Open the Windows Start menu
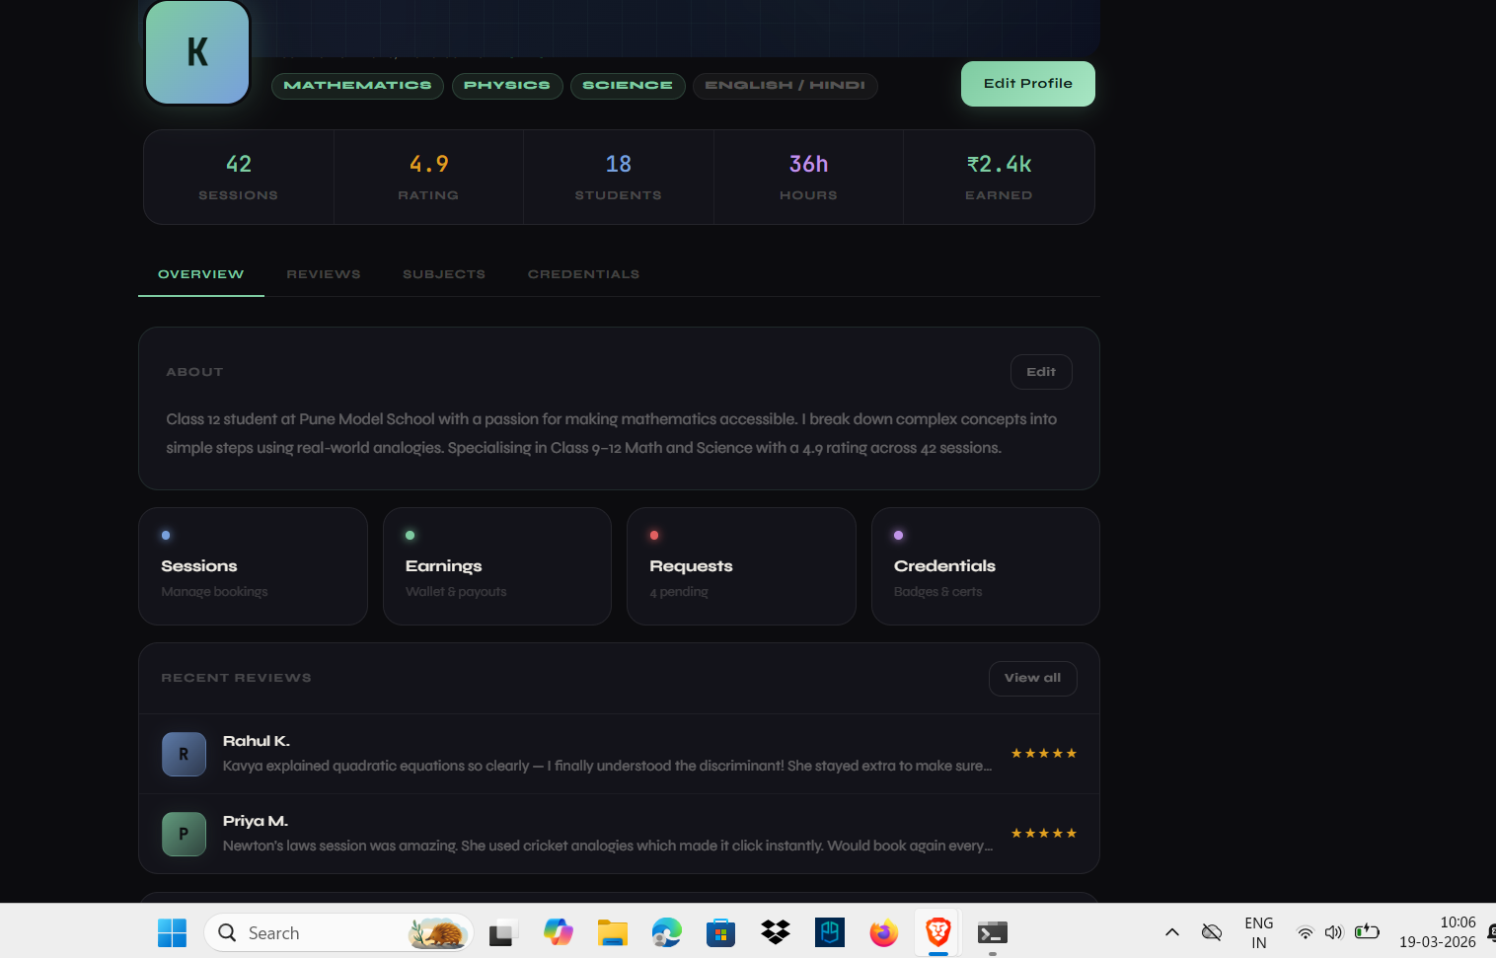This screenshot has width=1496, height=958. click(x=172, y=933)
